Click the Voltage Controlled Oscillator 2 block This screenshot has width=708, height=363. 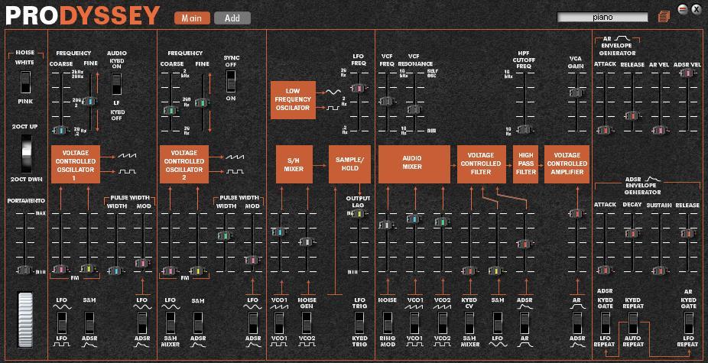pos(184,164)
